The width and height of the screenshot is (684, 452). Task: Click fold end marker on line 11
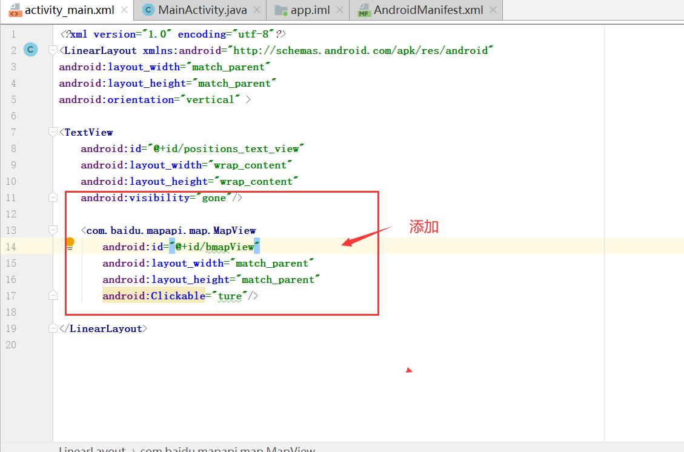point(53,198)
